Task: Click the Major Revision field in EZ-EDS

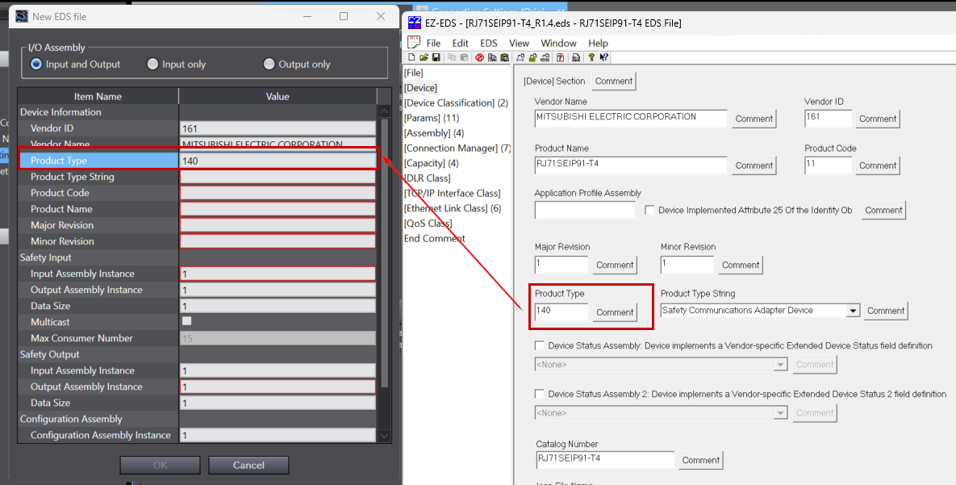Action: point(561,265)
